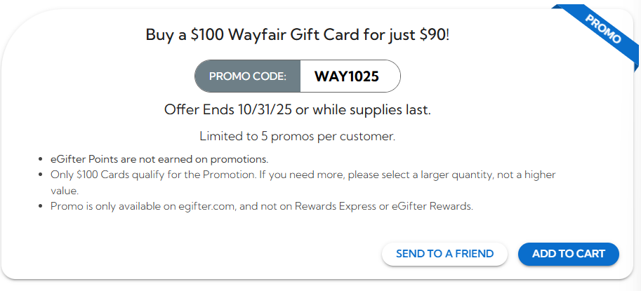Select the WAY1025 promo code text

[x=346, y=76]
